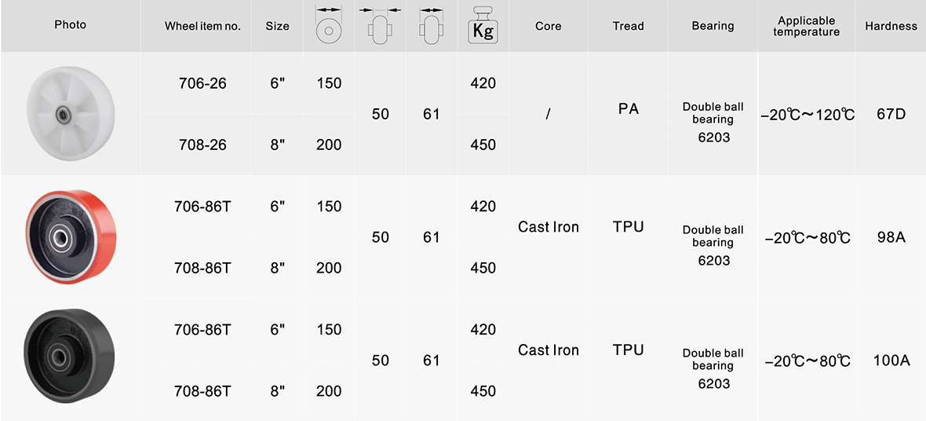Click the Photo column header

coord(71,25)
